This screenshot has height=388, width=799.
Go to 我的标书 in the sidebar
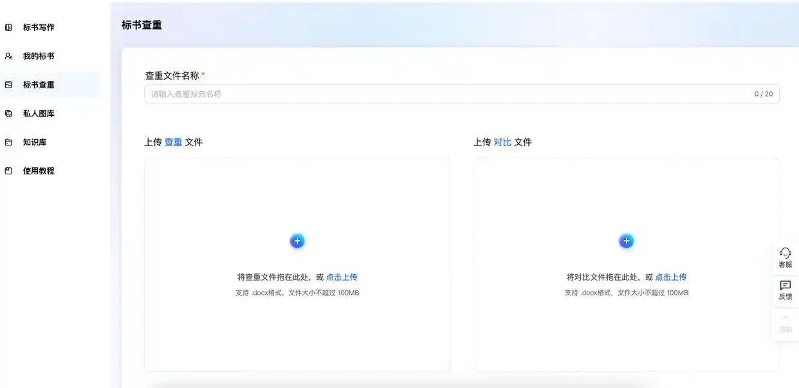39,56
